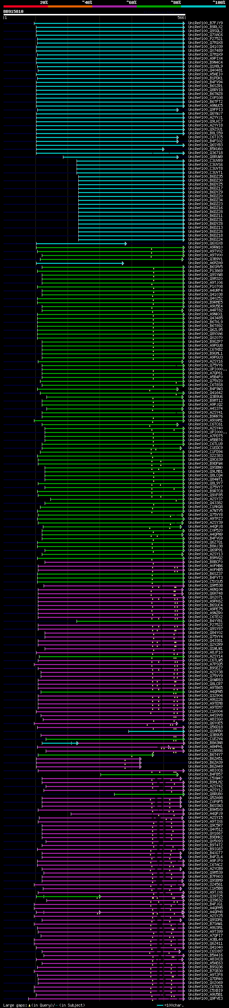Click the cyan ~100% identity legend bar

pyautogui.click(x=203, y=6)
